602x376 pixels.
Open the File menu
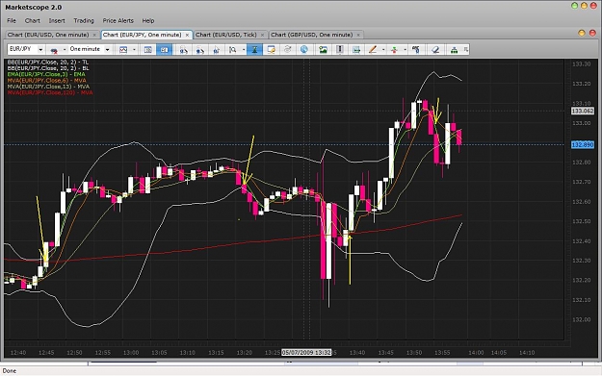coord(12,21)
